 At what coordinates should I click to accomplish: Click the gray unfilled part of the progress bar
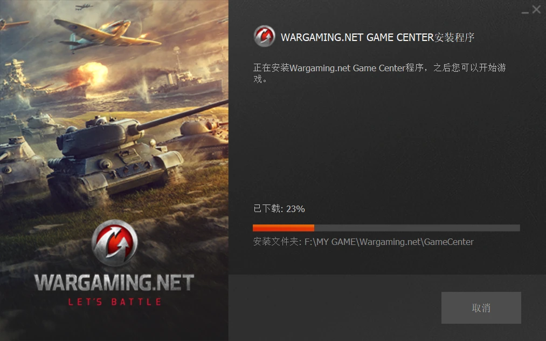click(x=417, y=228)
